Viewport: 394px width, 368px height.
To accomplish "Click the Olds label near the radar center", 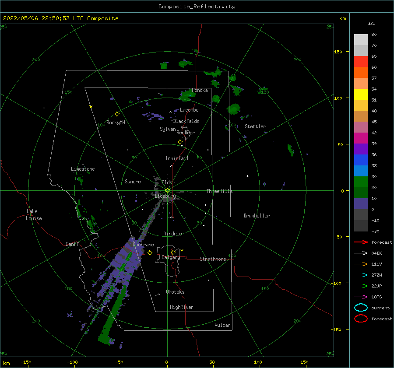I will tap(167, 182).
